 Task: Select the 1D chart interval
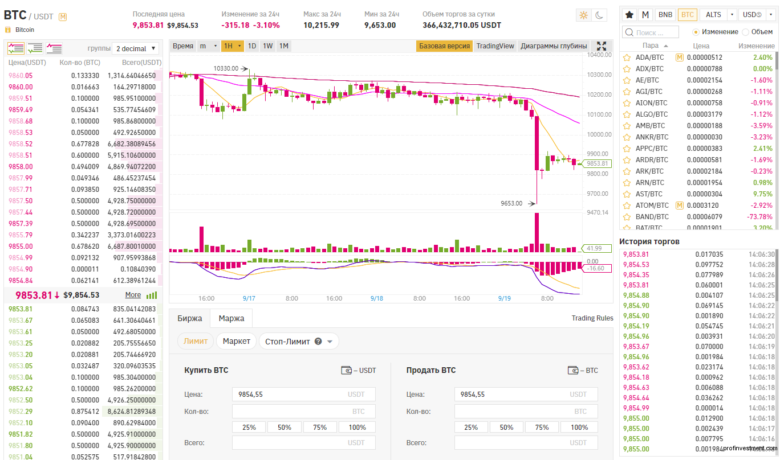[x=251, y=46]
